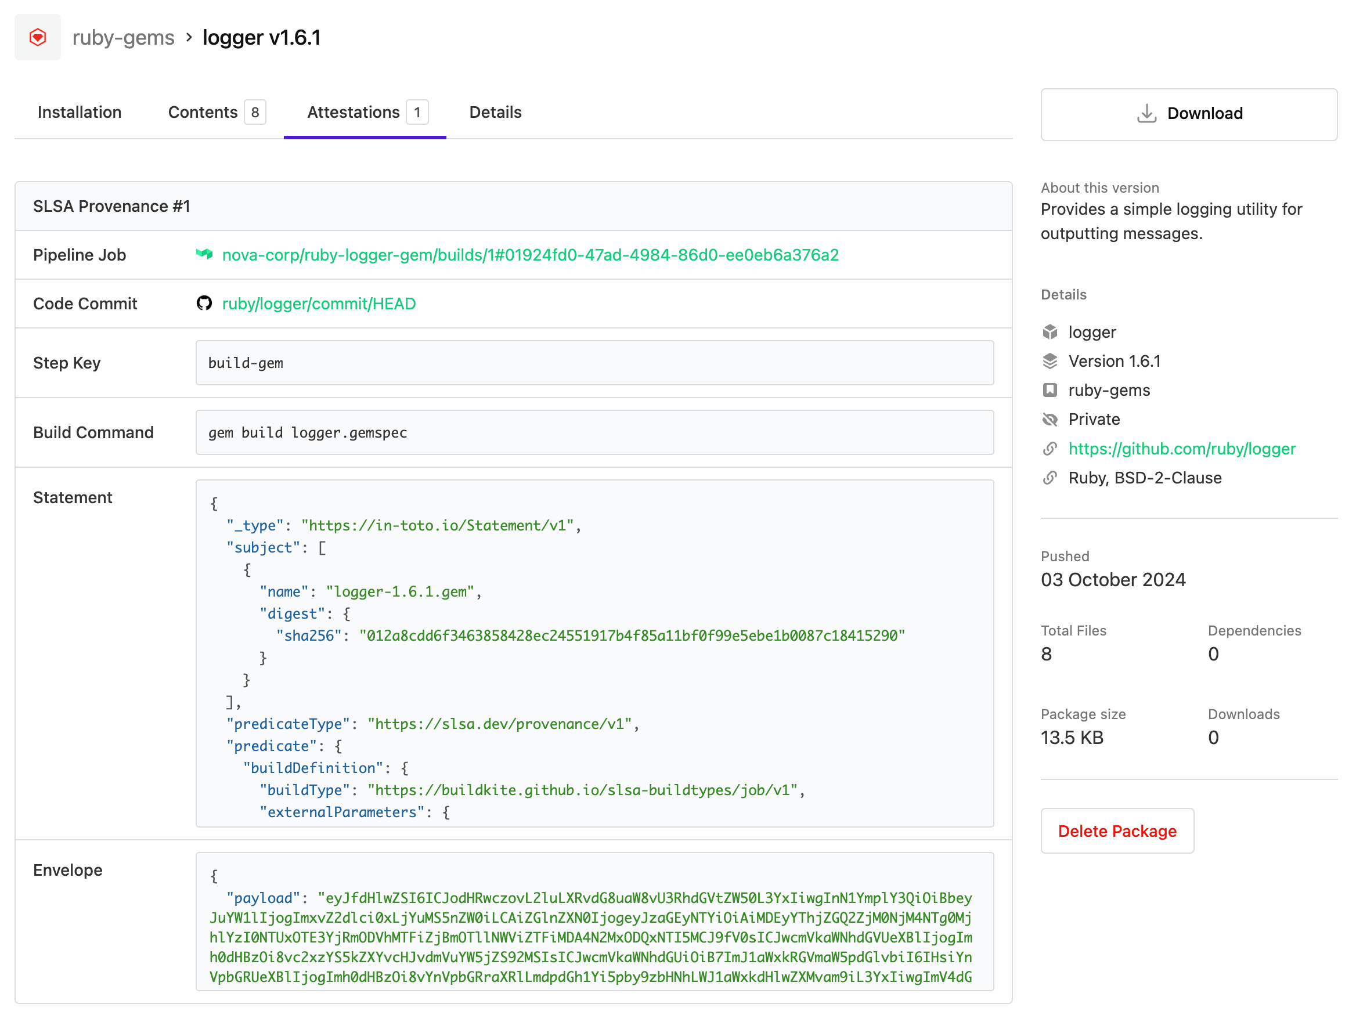This screenshot has height=1022, width=1356.
Task: Click the build-gem Step Key field
Action: coord(593,363)
